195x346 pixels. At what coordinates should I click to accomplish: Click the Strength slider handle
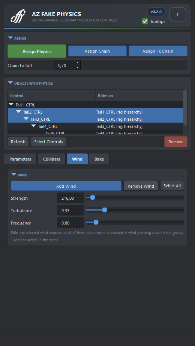pyautogui.click(x=93, y=197)
